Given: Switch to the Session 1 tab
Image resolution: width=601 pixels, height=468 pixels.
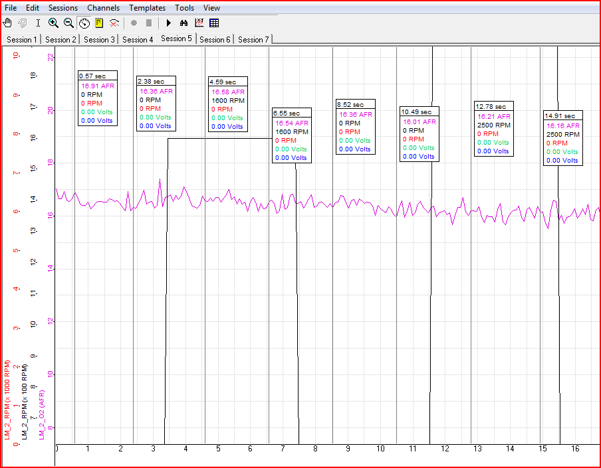Looking at the screenshot, I should coord(22,39).
